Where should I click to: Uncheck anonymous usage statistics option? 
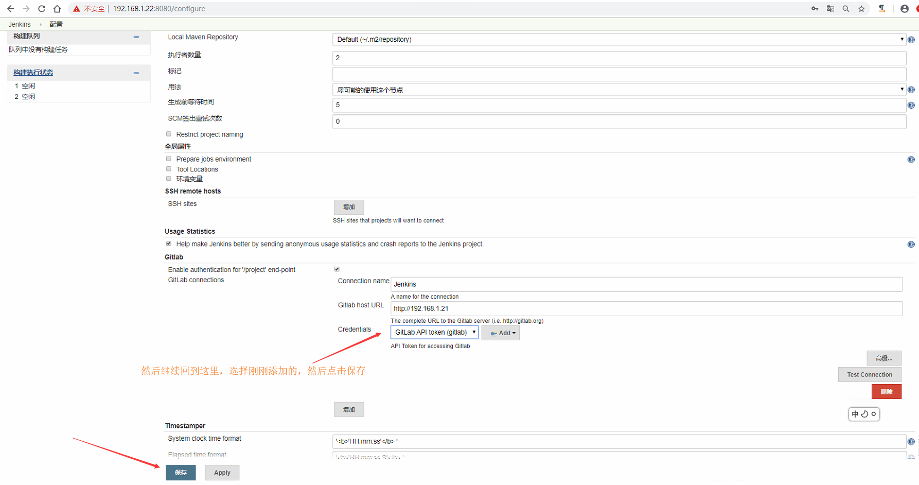click(x=169, y=244)
